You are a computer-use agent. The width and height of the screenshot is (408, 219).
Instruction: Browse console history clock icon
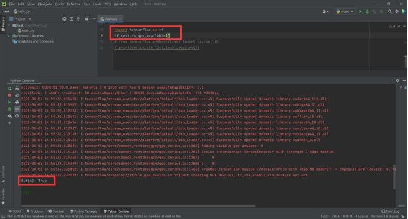[x=17, y=116]
